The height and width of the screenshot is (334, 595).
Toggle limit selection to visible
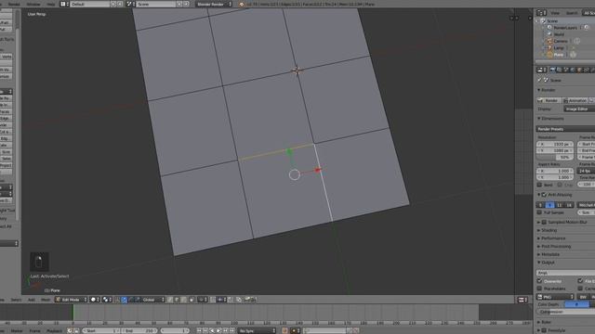pos(192,300)
